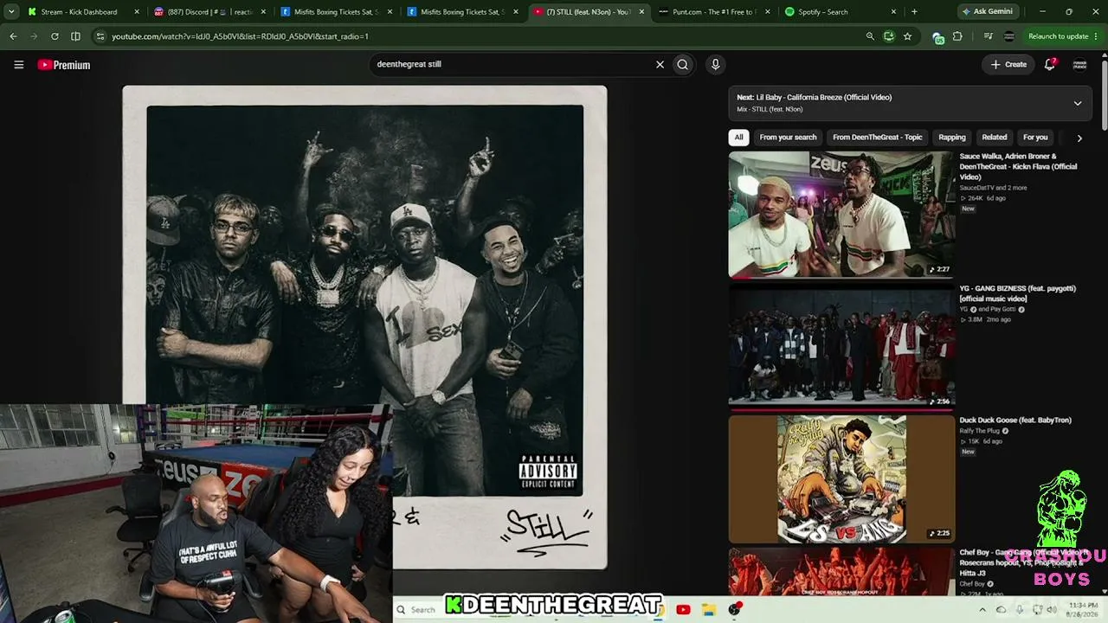Show hidden system tray icons chevron
The width and height of the screenshot is (1108, 623).
(x=982, y=610)
